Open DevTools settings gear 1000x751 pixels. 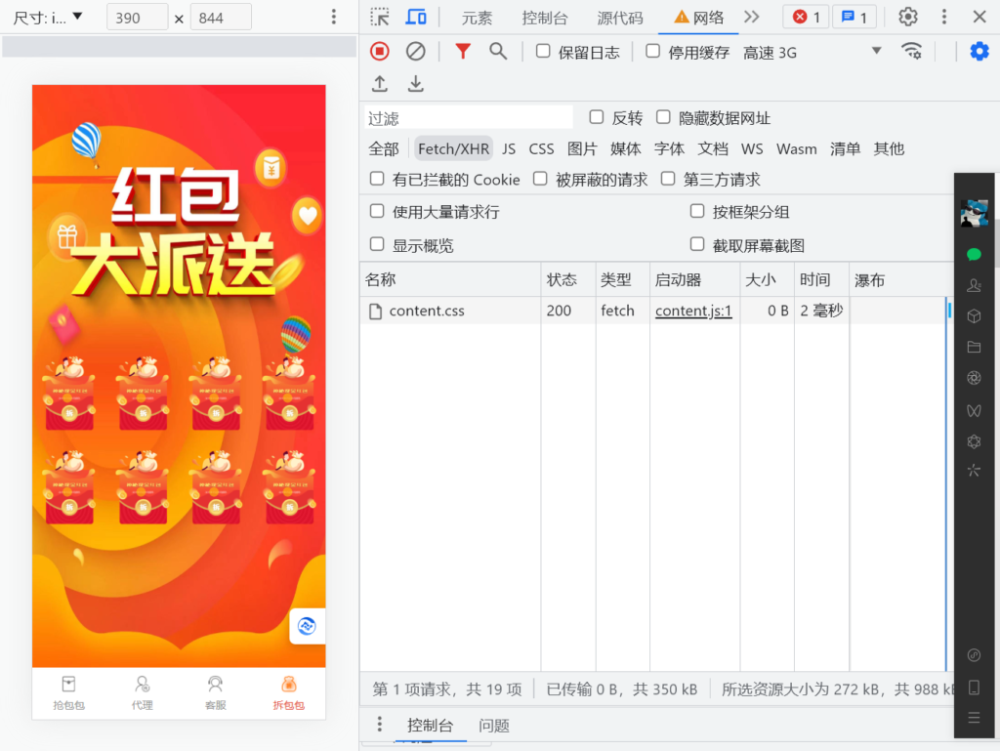click(x=906, y=17)
